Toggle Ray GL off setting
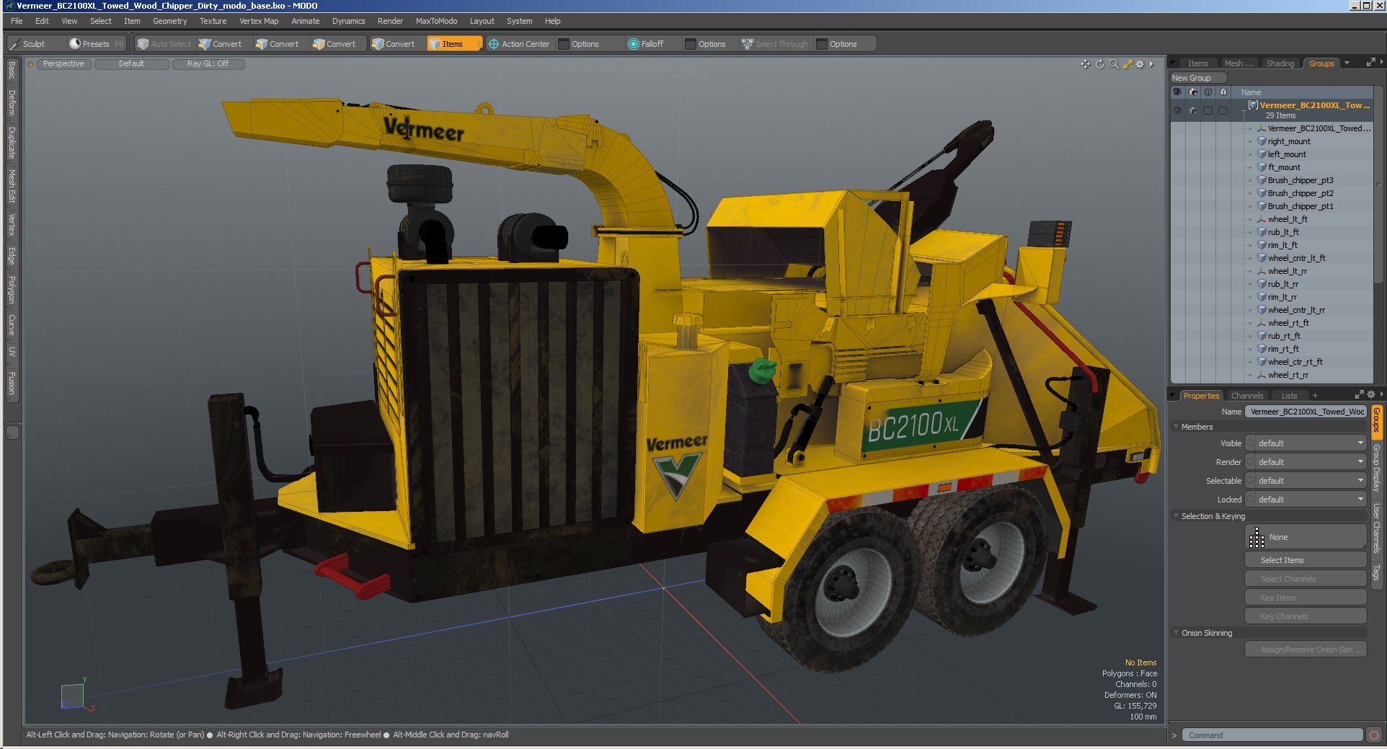The height and width of the screenshot is (749, 1387). coord(208,64)
